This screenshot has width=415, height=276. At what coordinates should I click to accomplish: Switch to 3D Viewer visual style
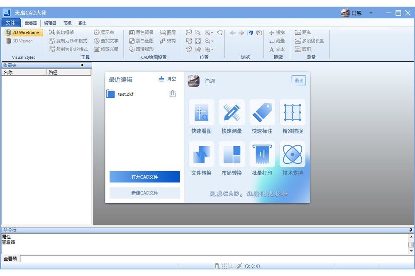pos(19,41)
